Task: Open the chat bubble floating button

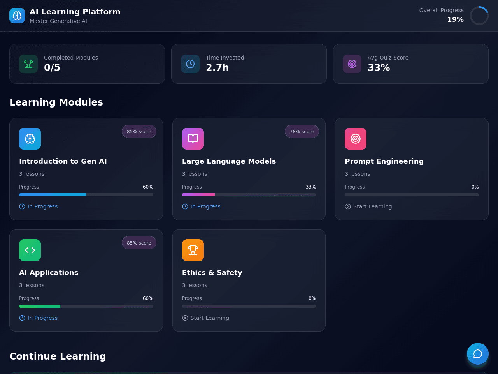Action: [x=478, y=354]
